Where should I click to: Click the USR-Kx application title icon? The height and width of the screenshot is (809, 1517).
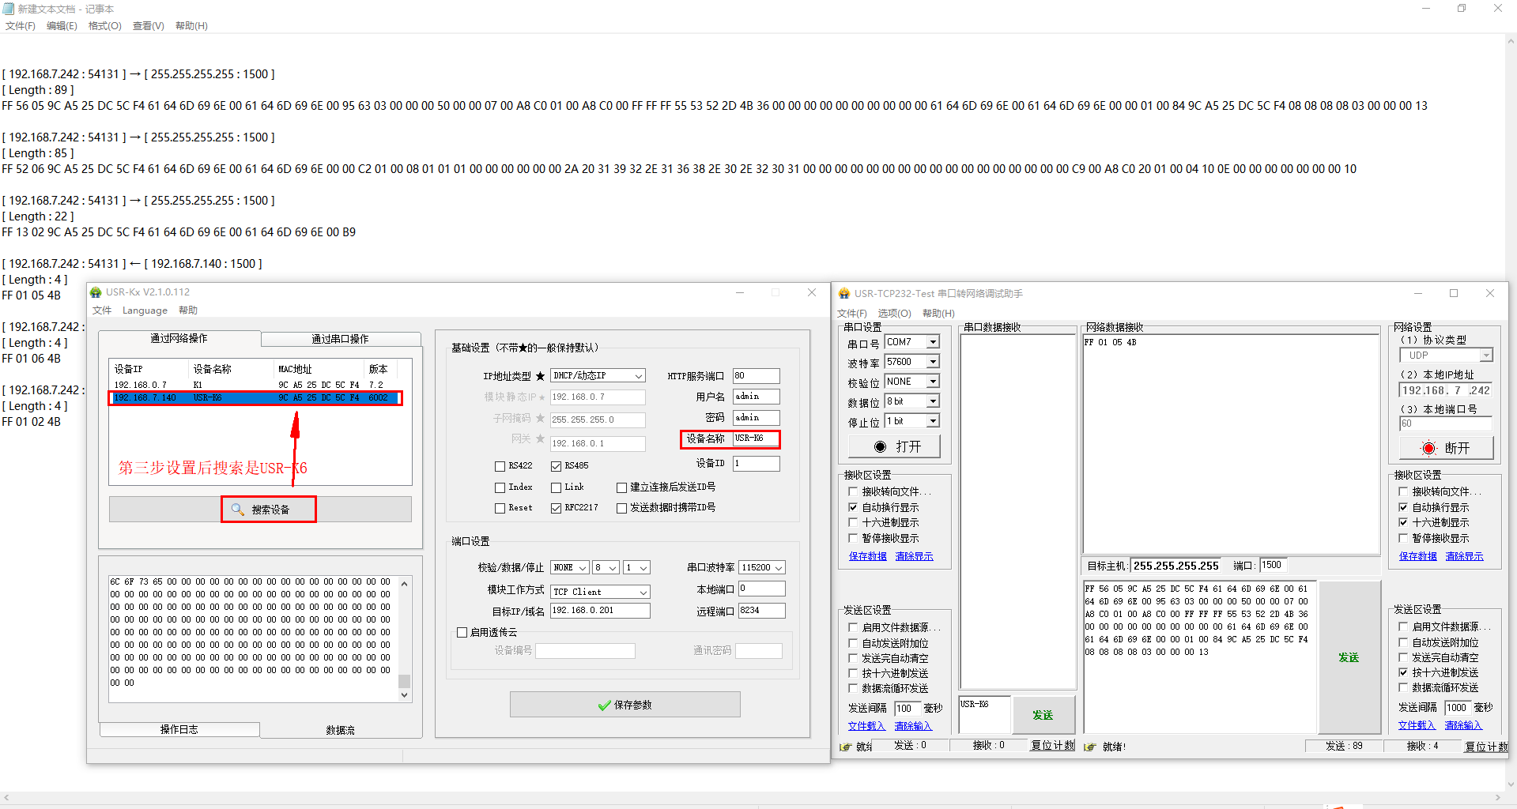[x=96, y=292]
